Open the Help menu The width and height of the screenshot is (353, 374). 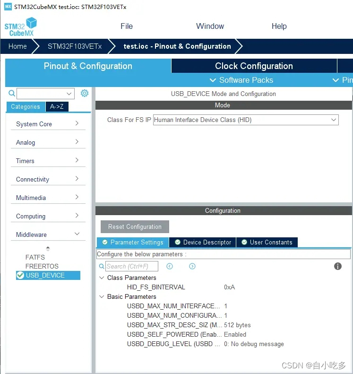coord(279,26)
